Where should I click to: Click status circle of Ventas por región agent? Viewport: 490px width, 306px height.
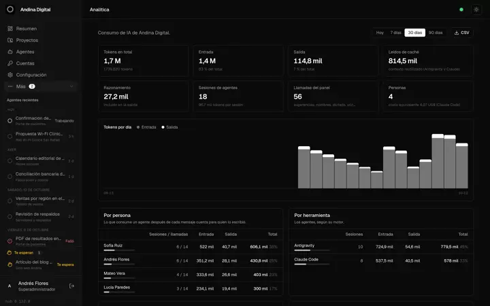pos(10,201)
